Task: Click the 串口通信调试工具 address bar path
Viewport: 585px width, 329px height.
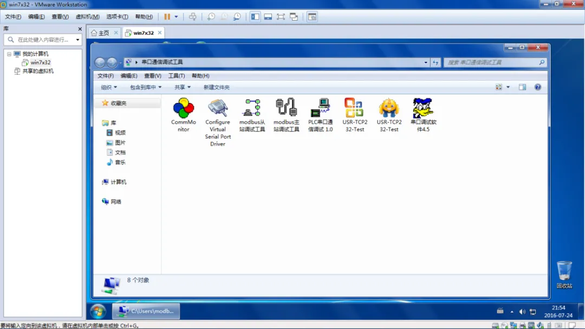Action: [162, 62]
